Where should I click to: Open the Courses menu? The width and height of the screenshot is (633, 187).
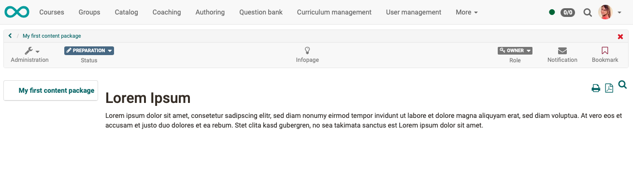tap(52, 12)
